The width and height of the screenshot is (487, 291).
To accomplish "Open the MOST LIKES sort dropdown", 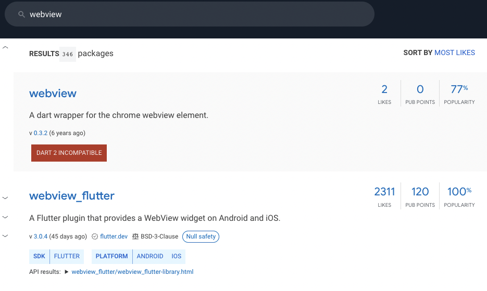I will tap(454, 52).
